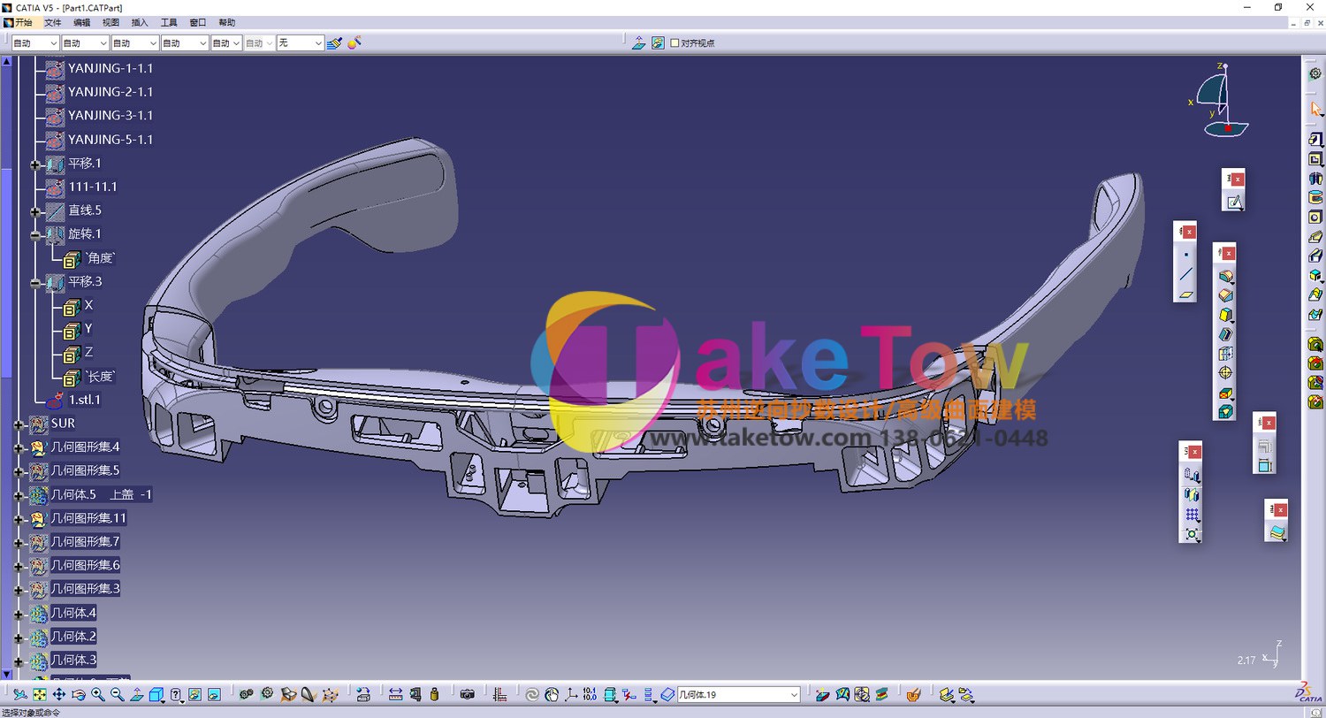The height and width of the screenshot is (718, 1326).
Task: Open the 帮助 menu
Action: (227, 22)
